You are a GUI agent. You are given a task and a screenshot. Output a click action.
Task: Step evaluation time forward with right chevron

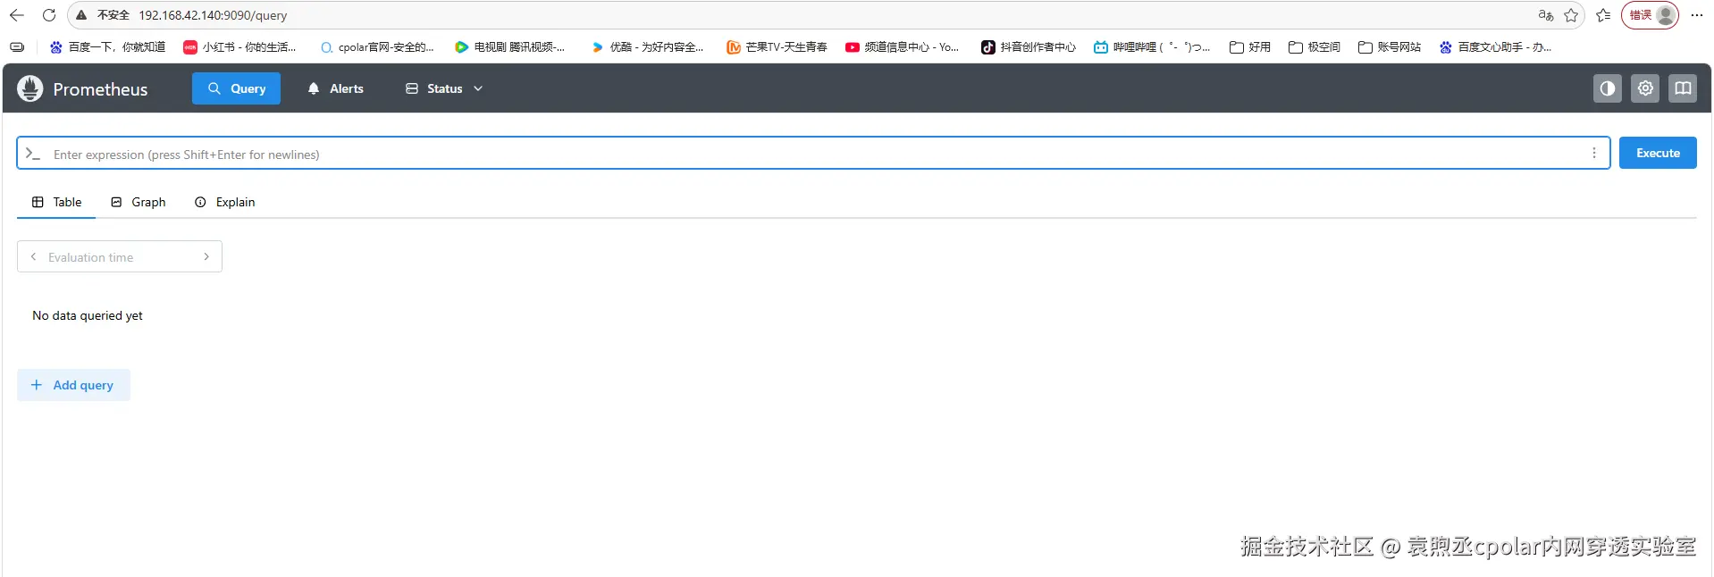(206, 256)
